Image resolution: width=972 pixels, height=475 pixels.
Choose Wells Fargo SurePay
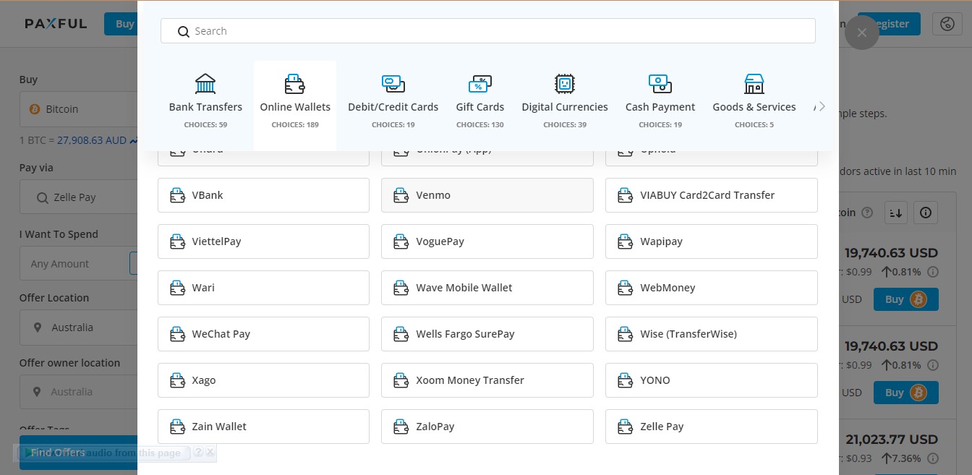click(x=487, y=334)
